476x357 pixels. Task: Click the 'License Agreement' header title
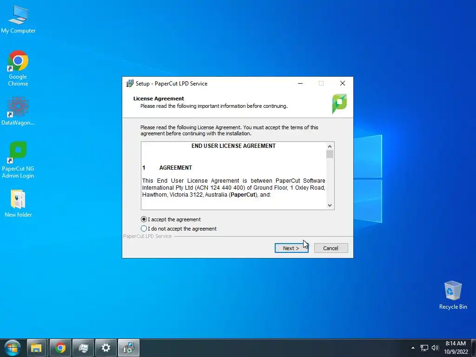pos(159,99)
